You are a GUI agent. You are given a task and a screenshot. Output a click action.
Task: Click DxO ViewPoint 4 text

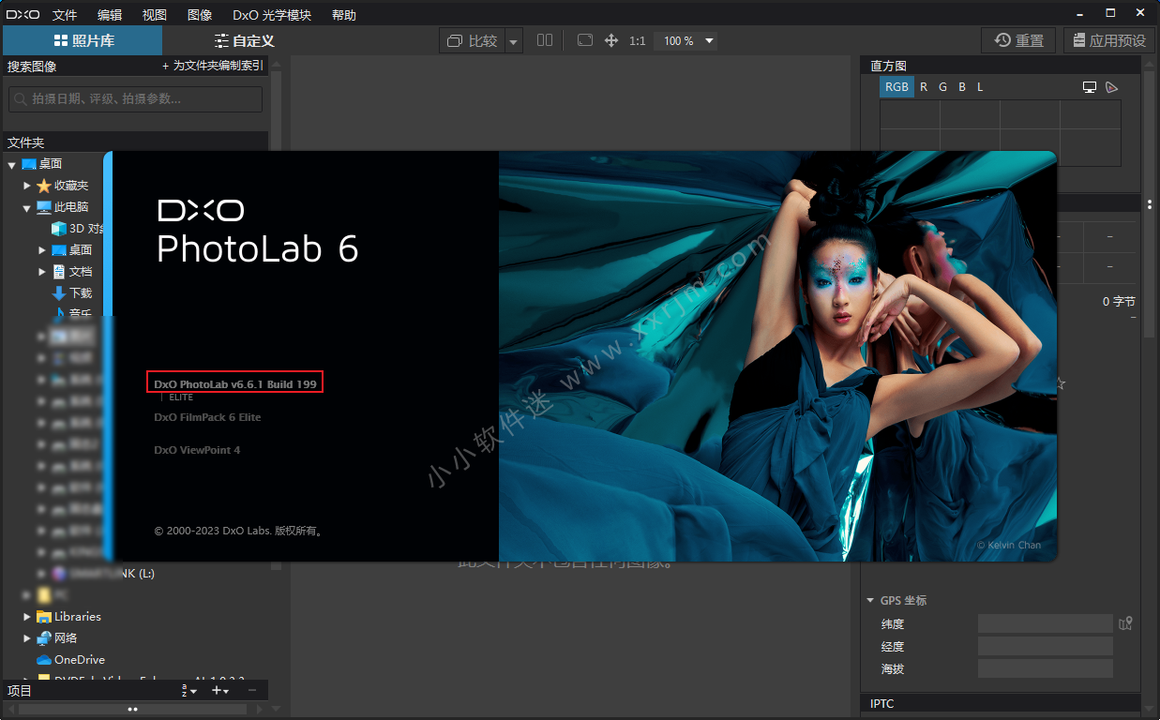(x=197, y=450)
